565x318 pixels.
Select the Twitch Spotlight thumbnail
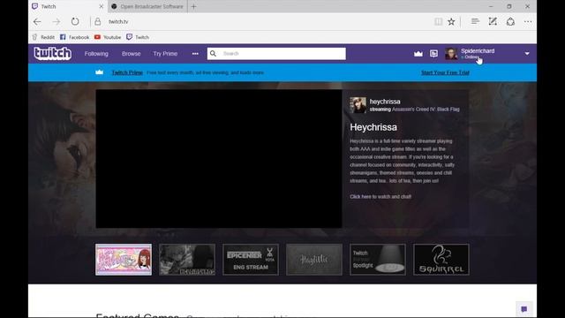point(378,260)
